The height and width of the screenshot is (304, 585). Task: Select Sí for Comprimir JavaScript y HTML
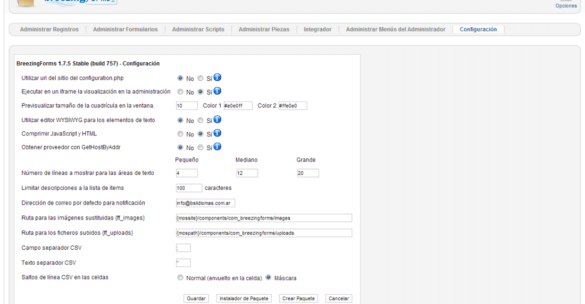pos(200,134)
